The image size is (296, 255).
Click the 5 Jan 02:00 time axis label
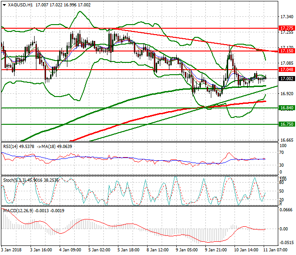pyautogui.click(x=99, y=250)
